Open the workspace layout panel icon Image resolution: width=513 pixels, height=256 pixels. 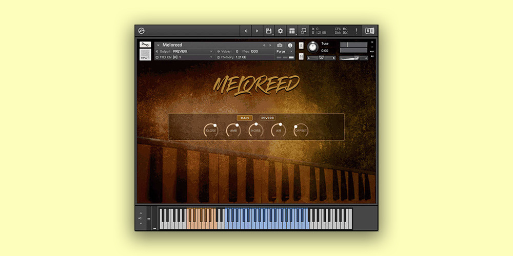click(292, 31)
